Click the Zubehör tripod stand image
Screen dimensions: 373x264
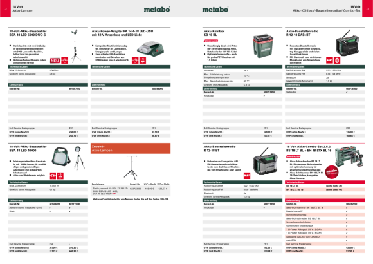(x=131, y=168)
